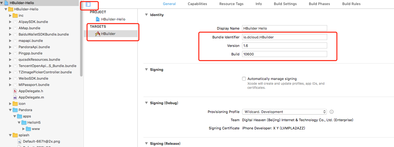Click the HBuilder-Hello project file icon in PROJECT
This screenshot has width=394, height=147.
(98, 19)
